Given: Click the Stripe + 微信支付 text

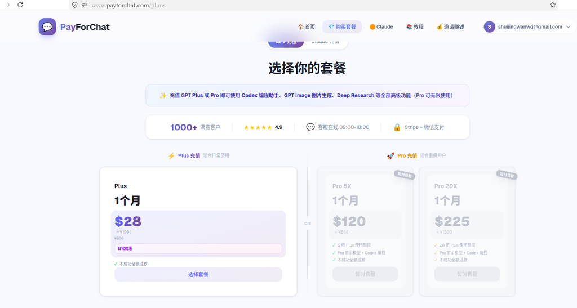Looking at the screenshot, I should tap(424, 127).
